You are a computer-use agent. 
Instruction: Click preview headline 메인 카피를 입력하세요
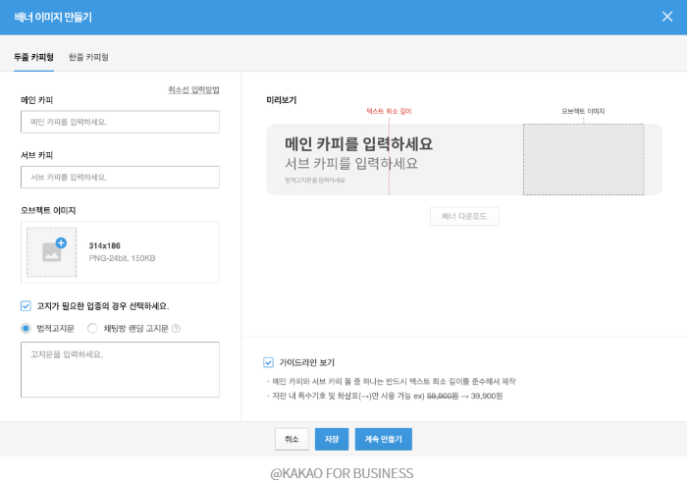[x=358, y=143]
